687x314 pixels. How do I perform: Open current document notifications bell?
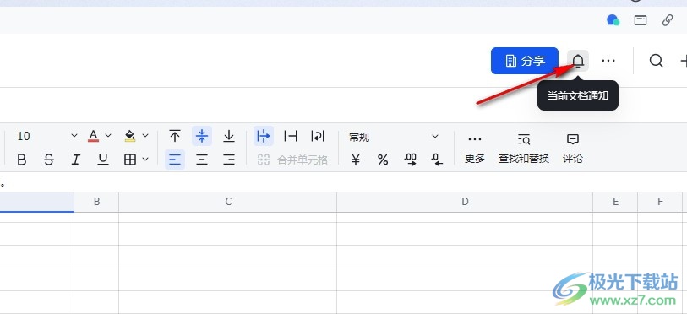point(578,61)
